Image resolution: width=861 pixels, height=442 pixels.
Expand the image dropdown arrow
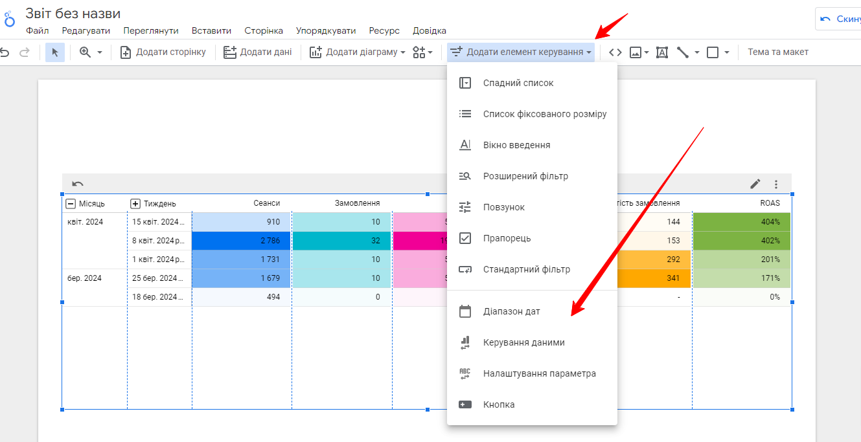[x=647, y=52]
